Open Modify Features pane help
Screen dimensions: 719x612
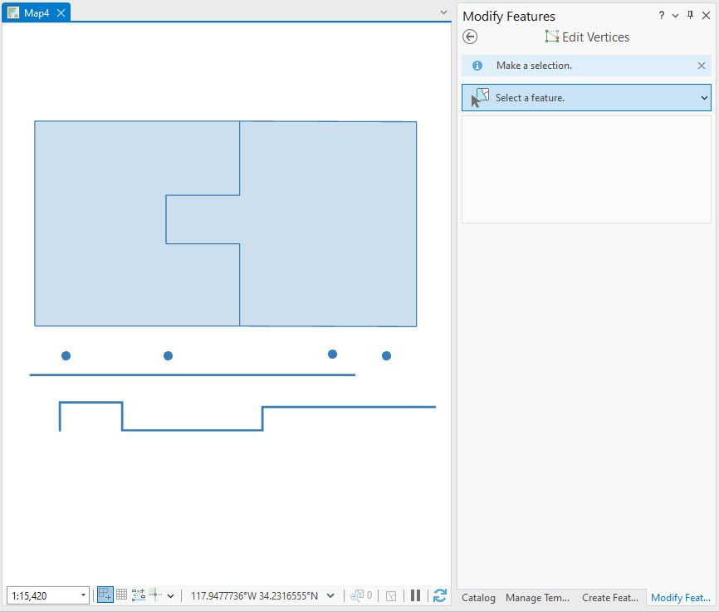[661, 15]
